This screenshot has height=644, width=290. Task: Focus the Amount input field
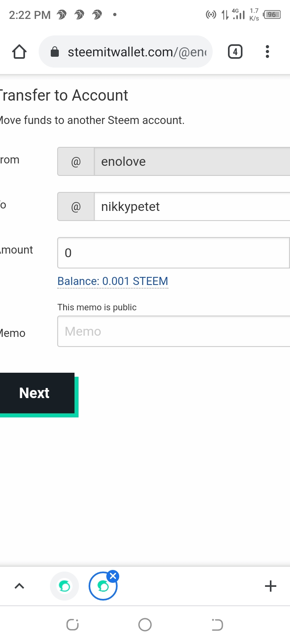point(173,253)
